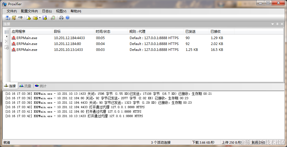Click sent value 1.25 KB
287x147 pixels.
192,50
